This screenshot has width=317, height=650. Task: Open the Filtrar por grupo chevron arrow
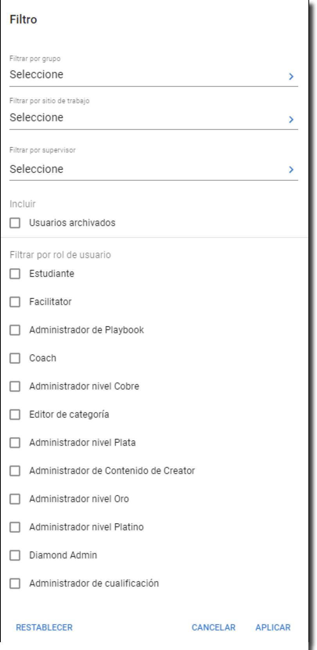pyautogui.click(x=291, y=76)
